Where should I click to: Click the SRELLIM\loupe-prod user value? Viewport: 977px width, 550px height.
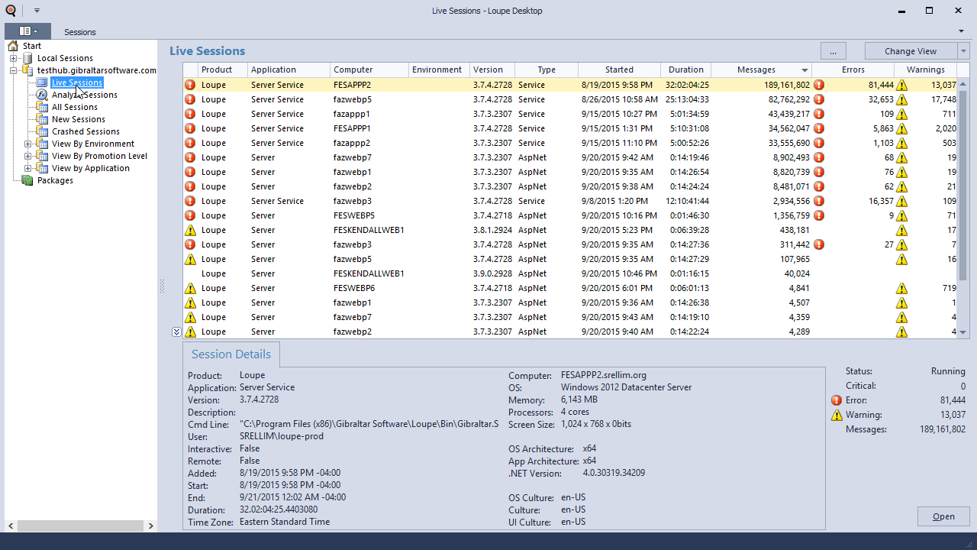(x=282, y=436)
